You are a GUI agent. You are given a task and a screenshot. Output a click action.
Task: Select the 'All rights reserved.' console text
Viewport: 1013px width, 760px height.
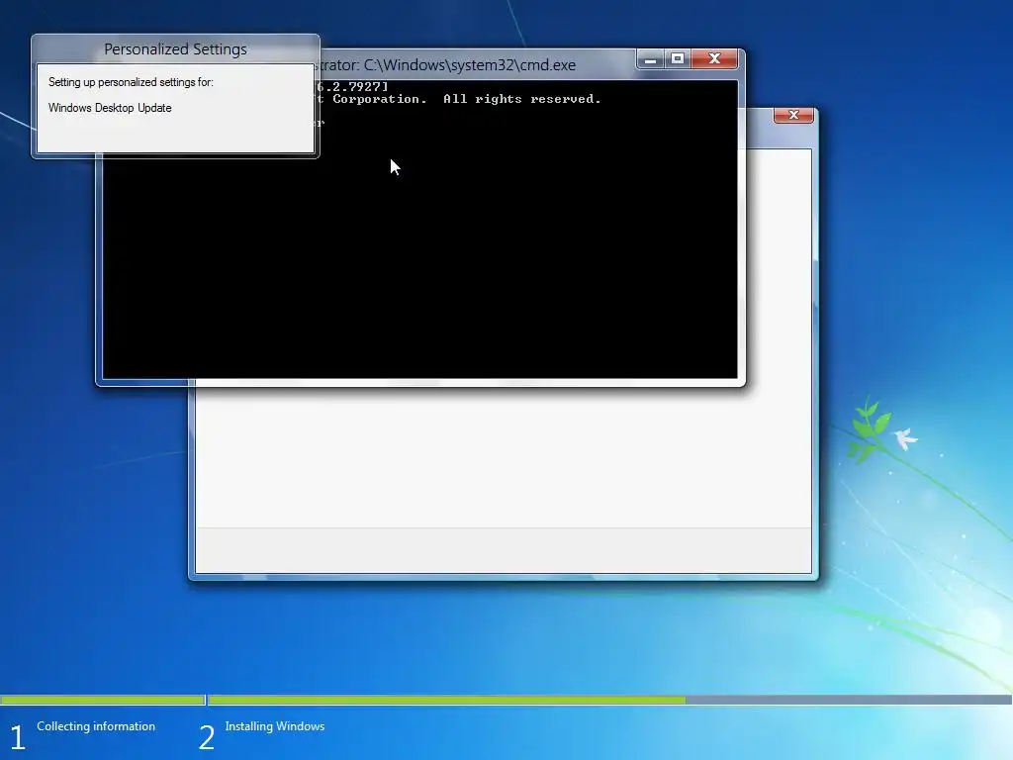point(522,99)
